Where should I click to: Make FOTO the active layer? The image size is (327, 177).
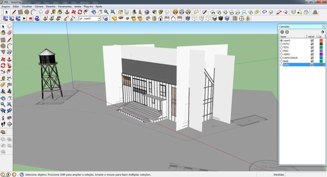281,44
